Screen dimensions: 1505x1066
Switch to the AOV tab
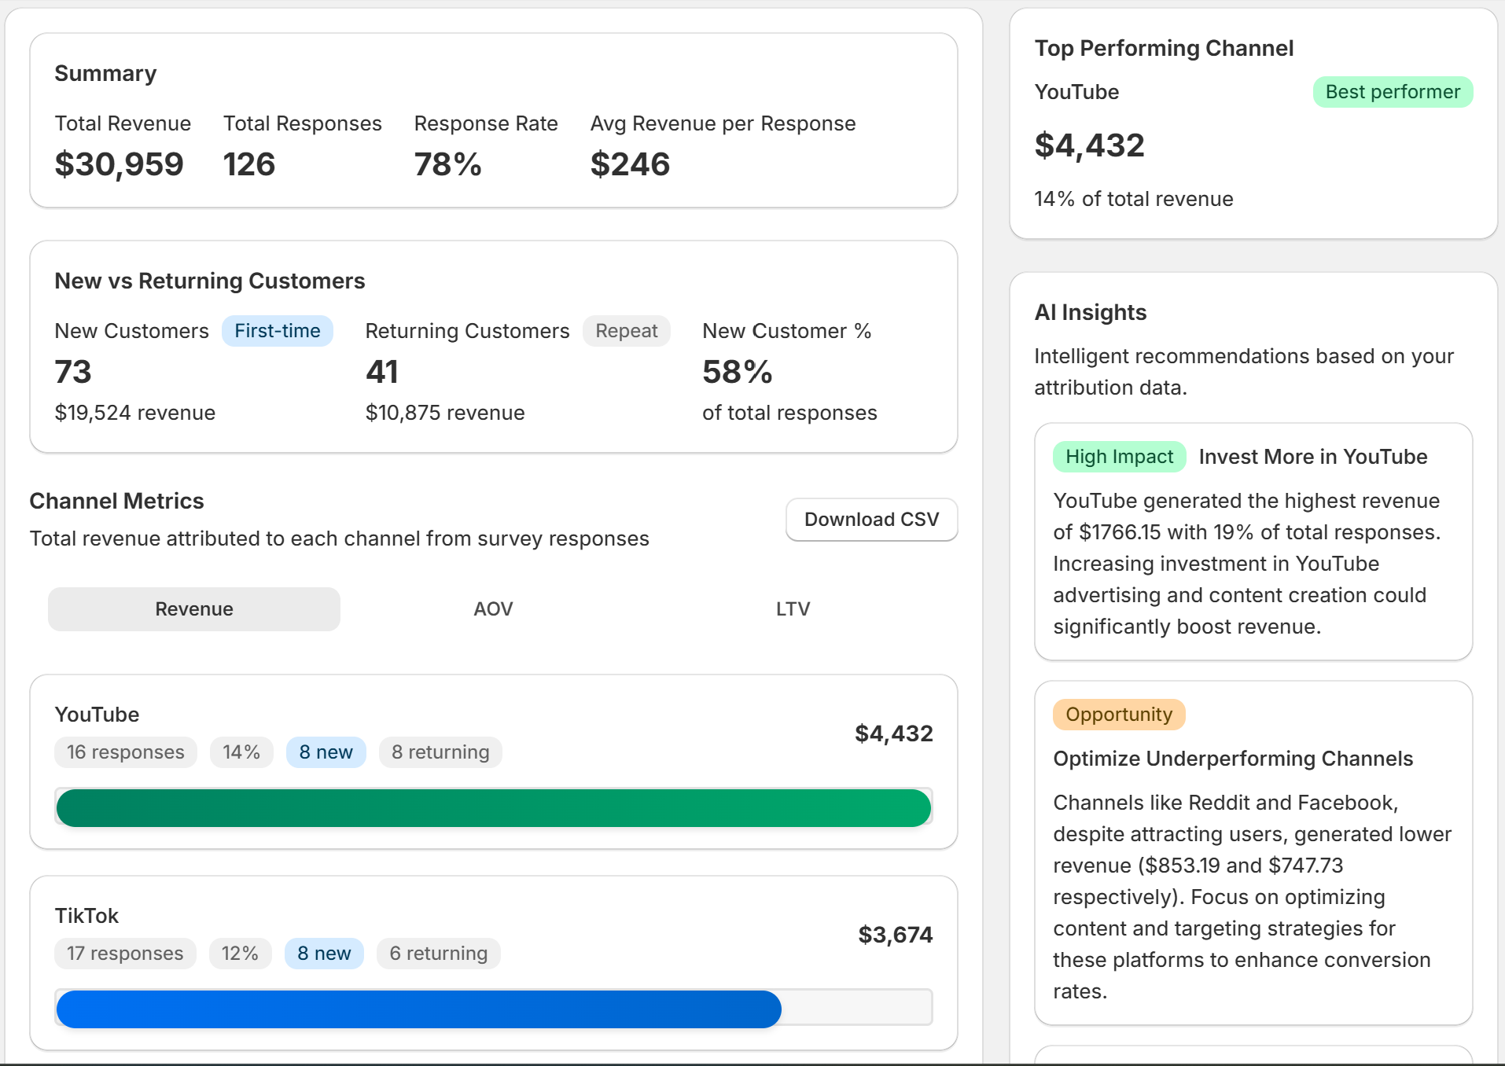[492, 608]
